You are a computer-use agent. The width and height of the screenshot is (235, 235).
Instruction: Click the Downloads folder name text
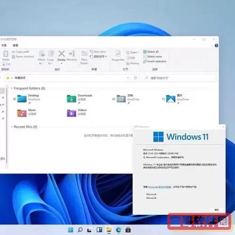tap(85, 95)
